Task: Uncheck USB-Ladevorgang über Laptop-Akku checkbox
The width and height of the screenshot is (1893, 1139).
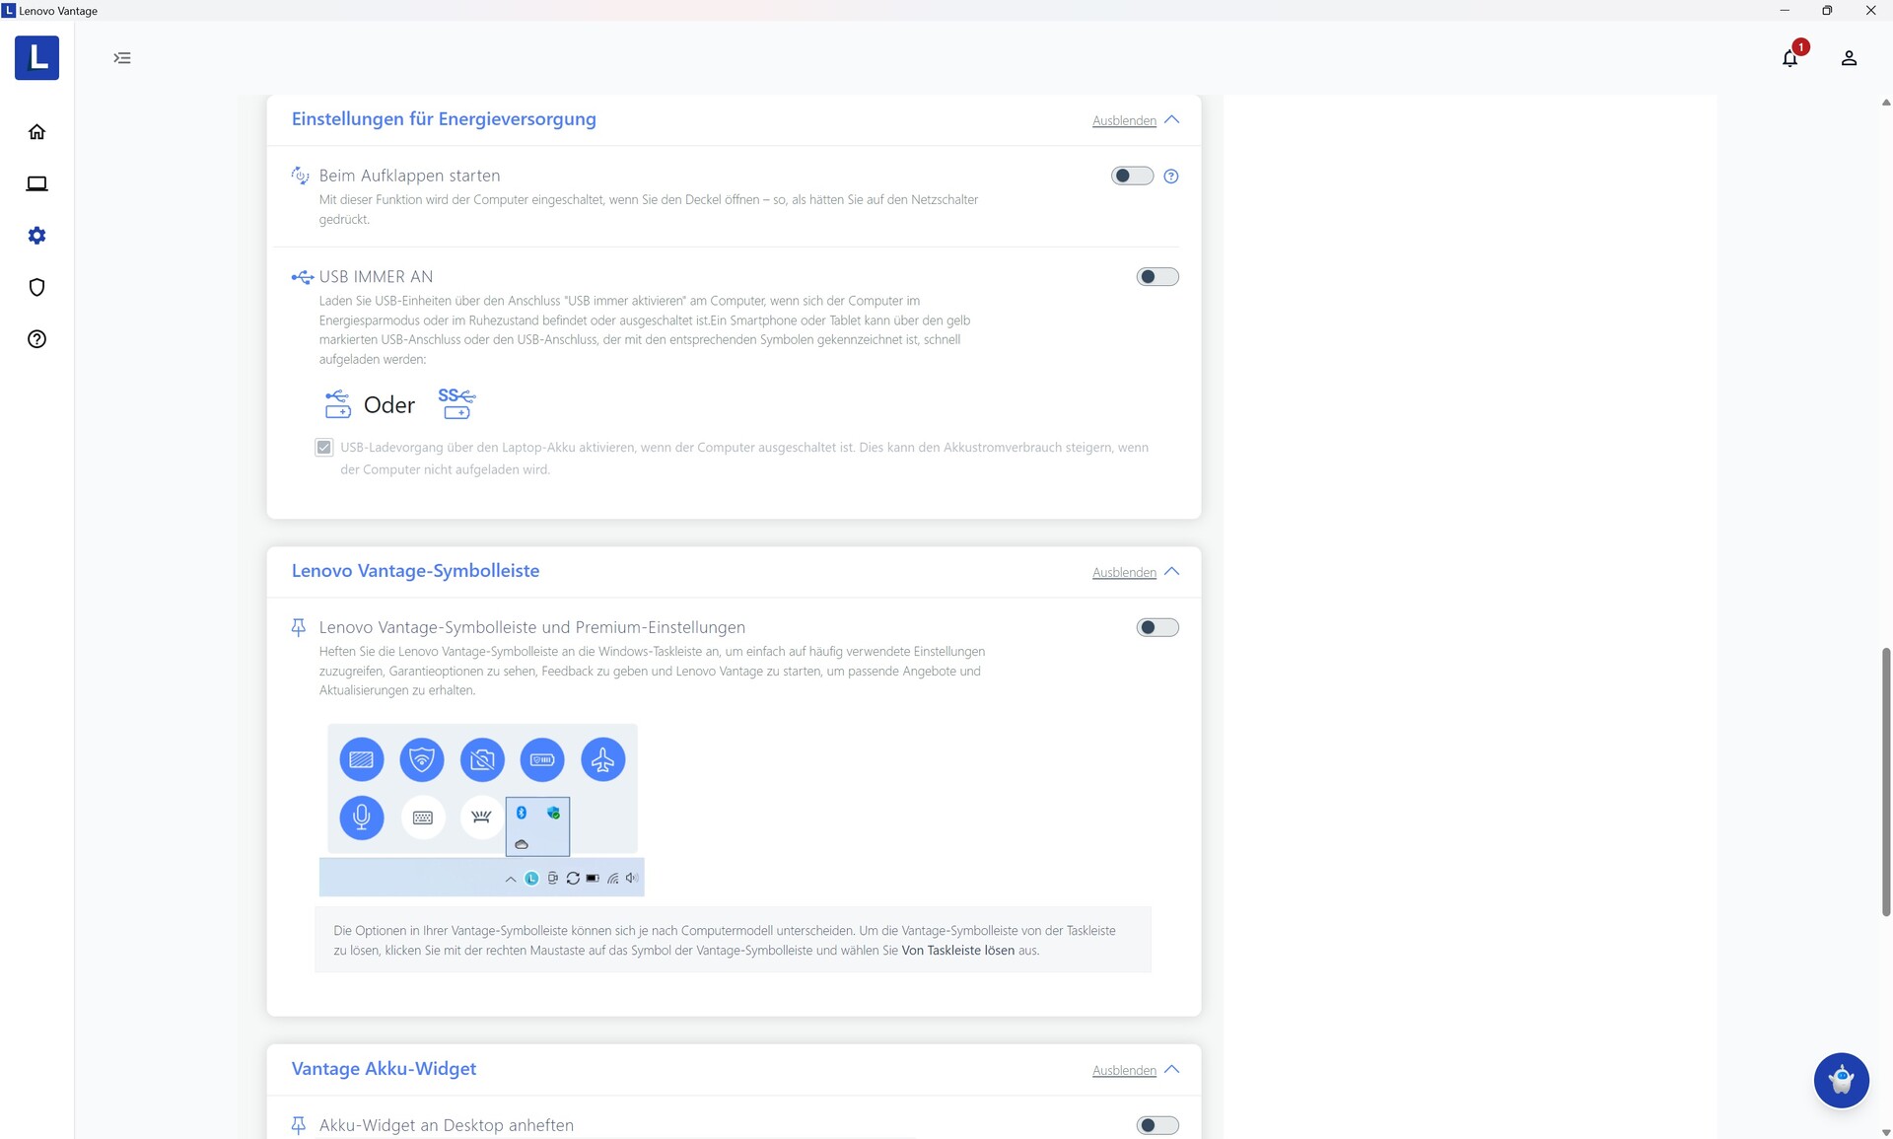Action: (324, 448)
